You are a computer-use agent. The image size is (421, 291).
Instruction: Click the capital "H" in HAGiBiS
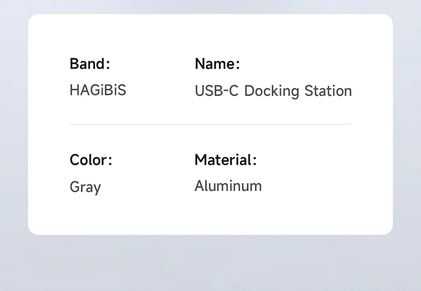tap(74, 90)
